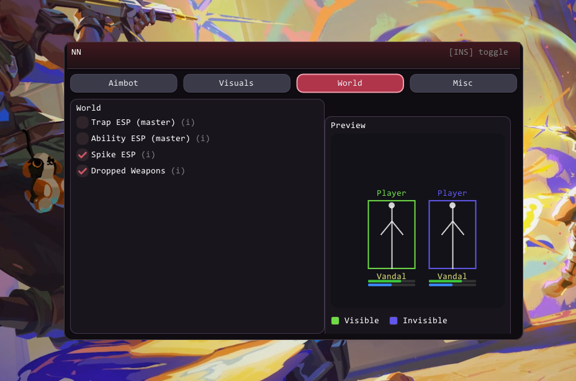
Task: Select the green-boxed stick figure preview
Action: coord(391,234)
